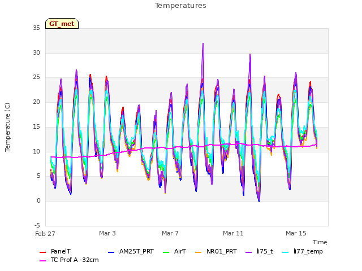Viewport: 362px width, 271px height.
Task: Click the 5 y-axis tick label
Action: (38, 176)
